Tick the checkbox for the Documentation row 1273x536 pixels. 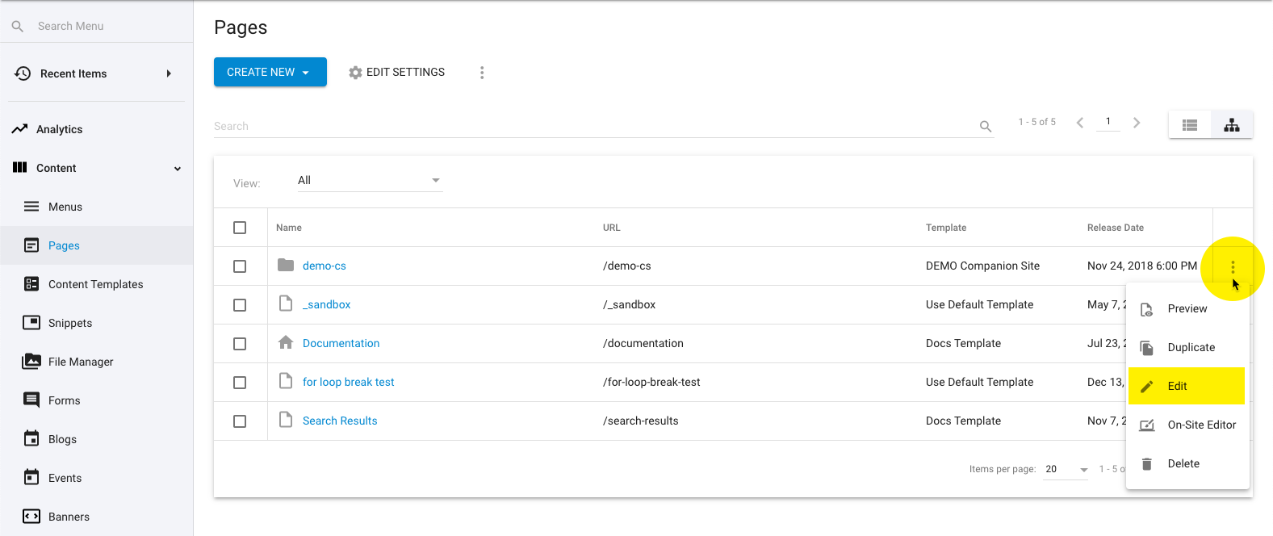[240, 344]
